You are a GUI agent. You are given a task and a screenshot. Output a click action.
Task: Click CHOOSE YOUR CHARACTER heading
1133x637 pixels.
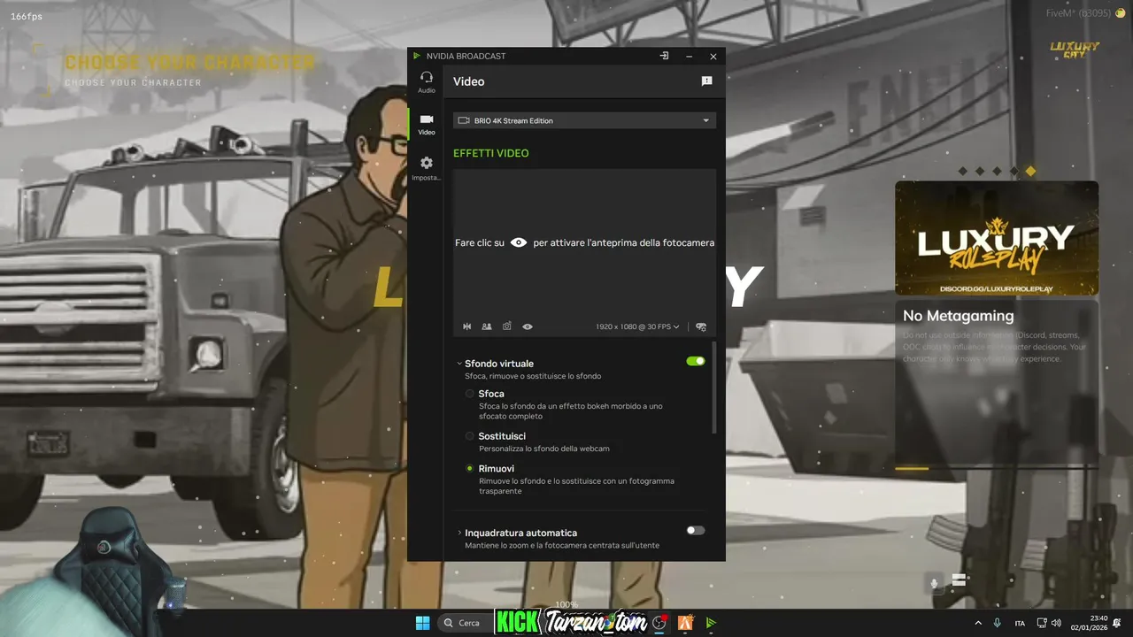click(x=189, y=63)
